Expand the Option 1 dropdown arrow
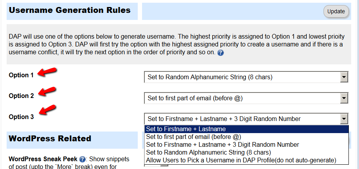The height and width of the screenshot is (169, 359). pos(344,77)
